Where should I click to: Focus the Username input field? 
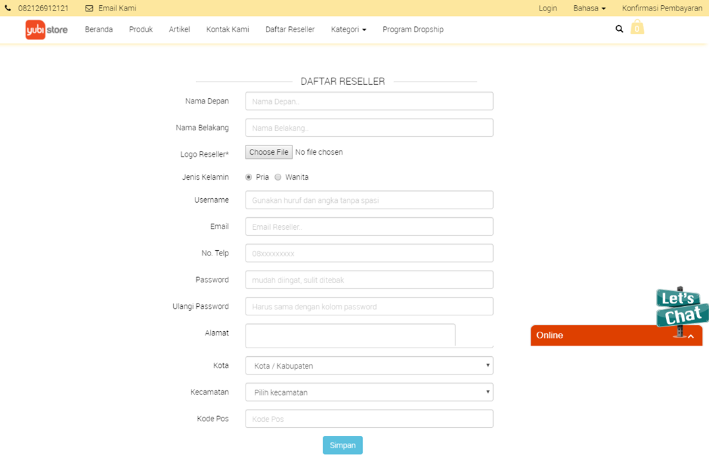369,200
